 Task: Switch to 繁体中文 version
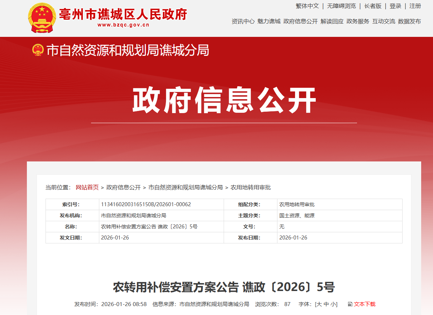[x=307, y=6]
